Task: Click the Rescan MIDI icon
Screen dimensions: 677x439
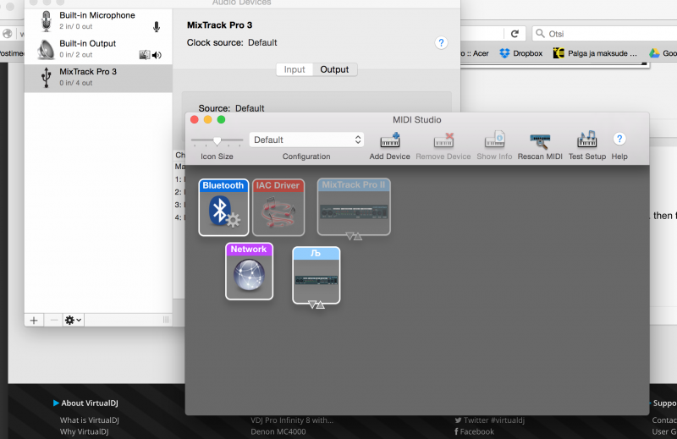Action: pos(540,140)
